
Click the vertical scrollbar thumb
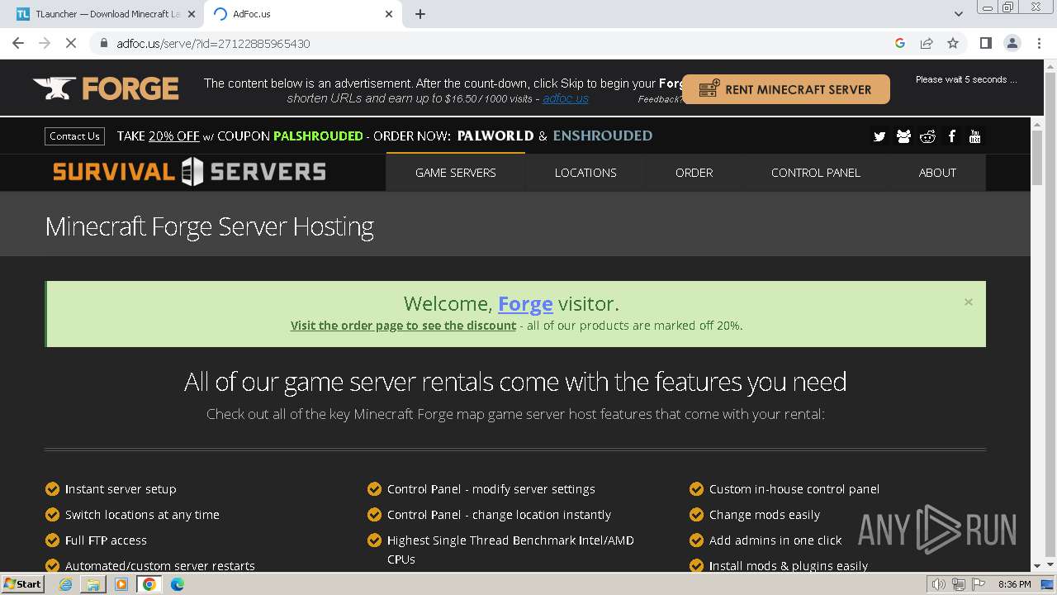pos(1038,157)
